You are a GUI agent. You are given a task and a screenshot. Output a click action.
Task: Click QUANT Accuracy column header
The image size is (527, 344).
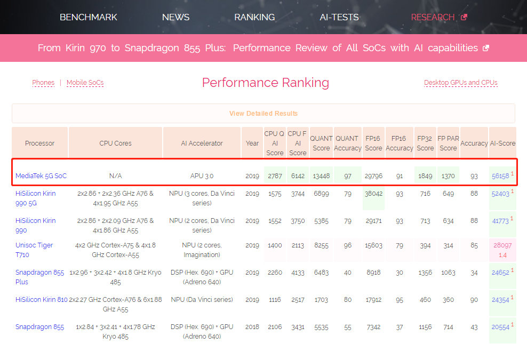[x=348, y=143]
